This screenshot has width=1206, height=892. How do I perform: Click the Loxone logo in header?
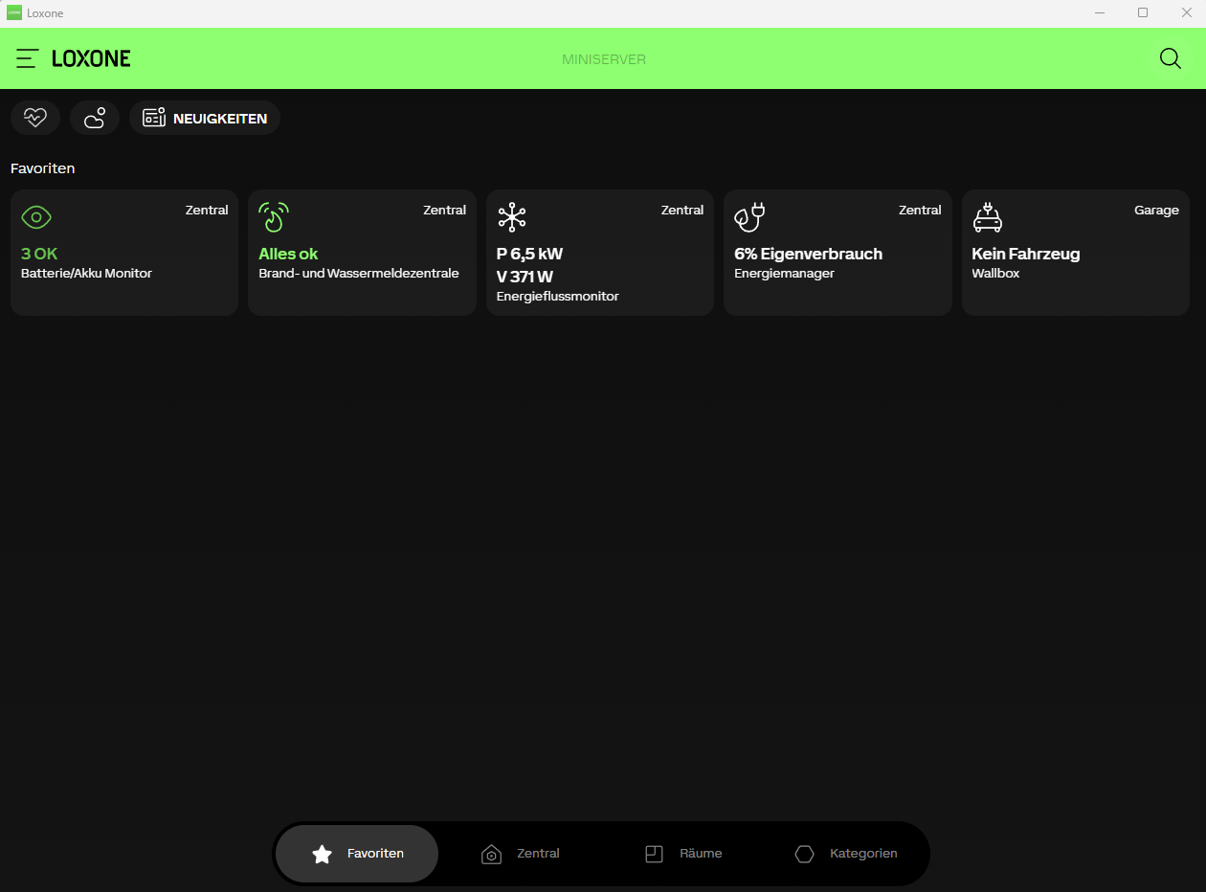(91, 58)
